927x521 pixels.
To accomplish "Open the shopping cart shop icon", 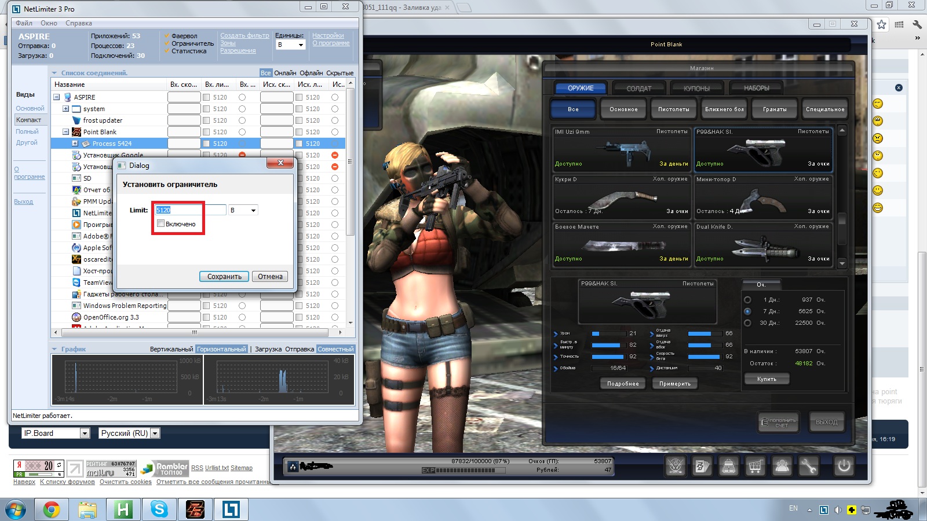I will 755,465.
